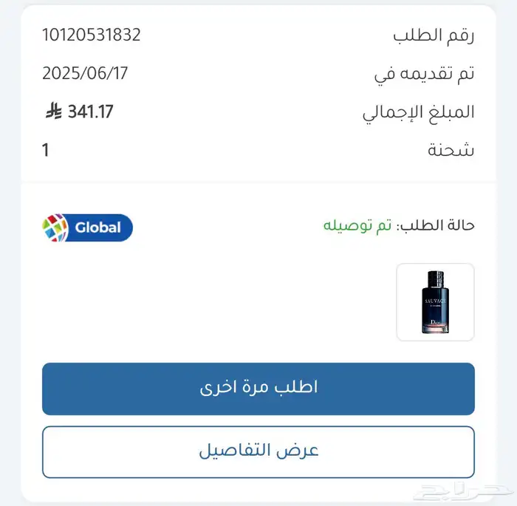Click the Saudi Riyal currency symbol

point(53,112)
